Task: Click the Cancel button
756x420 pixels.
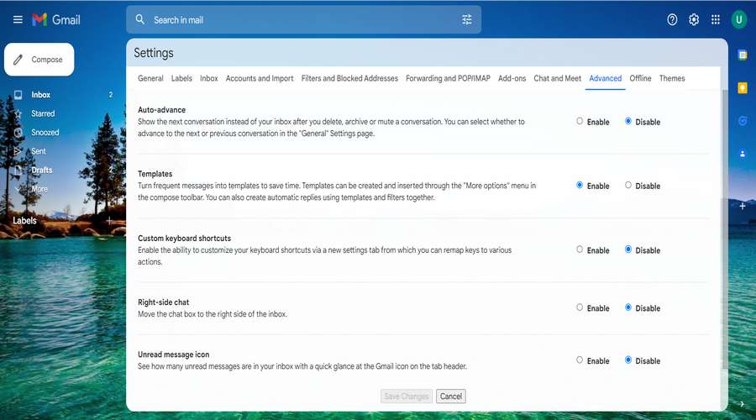Action: pos(451,396)
